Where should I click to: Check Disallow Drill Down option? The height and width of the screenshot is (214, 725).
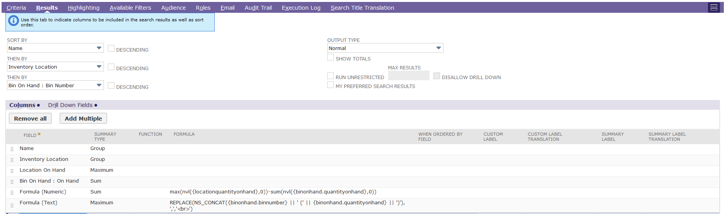[437, 76]
